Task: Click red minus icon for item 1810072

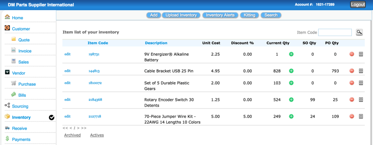Action: [x=352, y=83]
